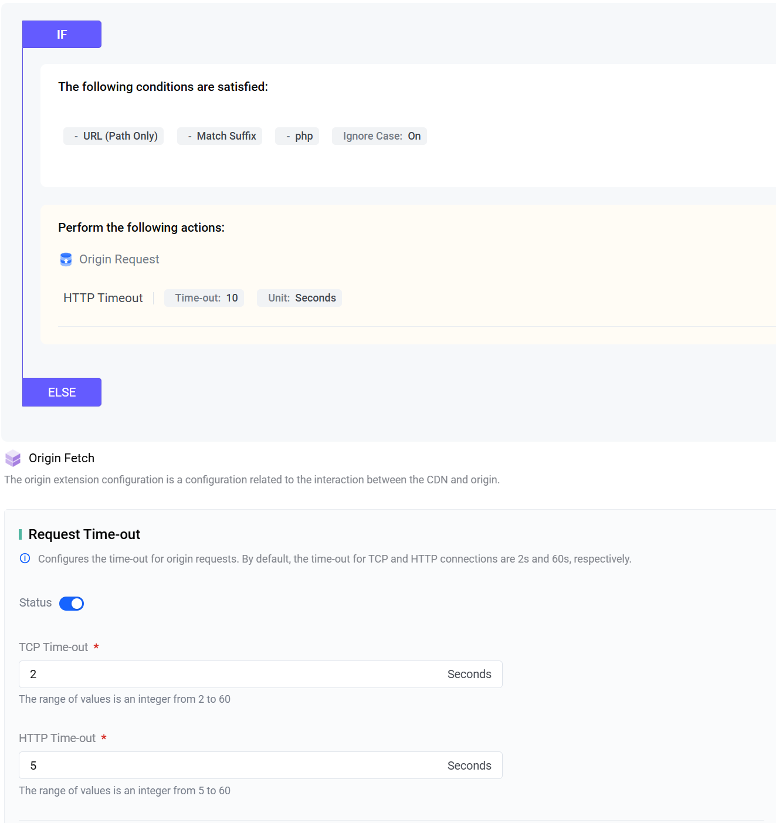Click the php value tag
The height and width of the screenshot is (823, 776).
[297, 136]
